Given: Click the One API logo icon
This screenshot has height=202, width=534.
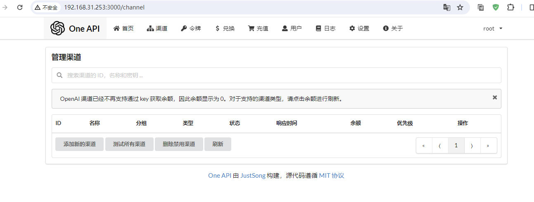Looking at the screenshot, I should click(x=58, y=28).
